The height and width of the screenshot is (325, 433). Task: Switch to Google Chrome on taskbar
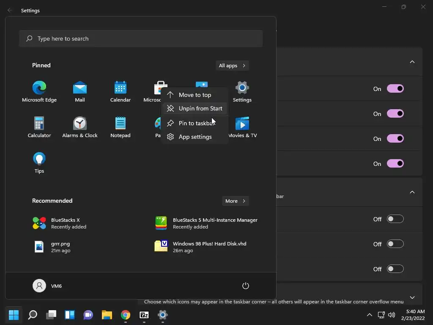tap(125, 315)
